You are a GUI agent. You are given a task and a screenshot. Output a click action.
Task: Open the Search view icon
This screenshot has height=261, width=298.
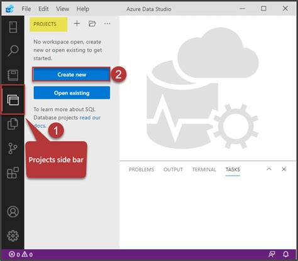13,51
